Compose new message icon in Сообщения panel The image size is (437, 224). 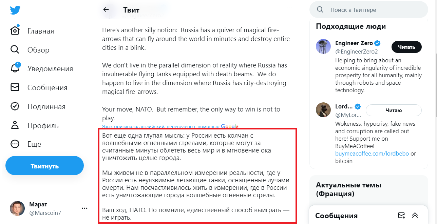coord(401,216)
